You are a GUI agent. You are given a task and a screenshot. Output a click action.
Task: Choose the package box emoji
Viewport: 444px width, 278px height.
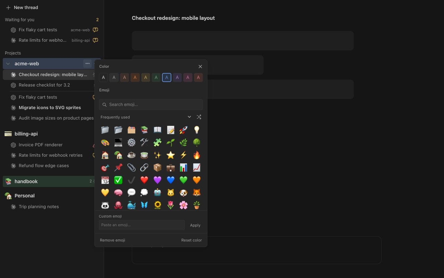coord(157,167)
